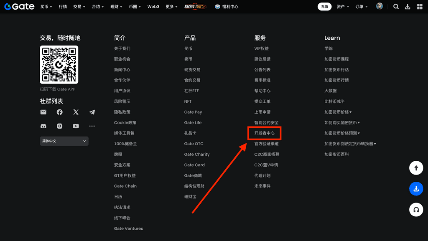Open the 合约 menu in navigation

98,7
